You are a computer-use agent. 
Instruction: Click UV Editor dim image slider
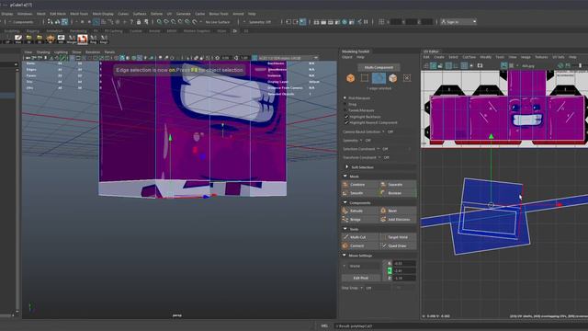(580, 65)
